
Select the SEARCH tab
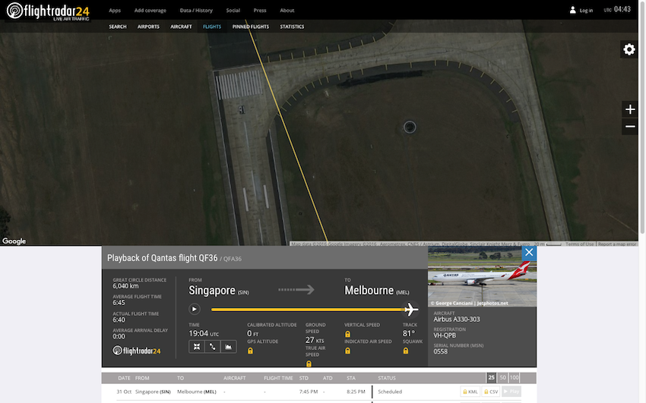[x=117, y=27]
